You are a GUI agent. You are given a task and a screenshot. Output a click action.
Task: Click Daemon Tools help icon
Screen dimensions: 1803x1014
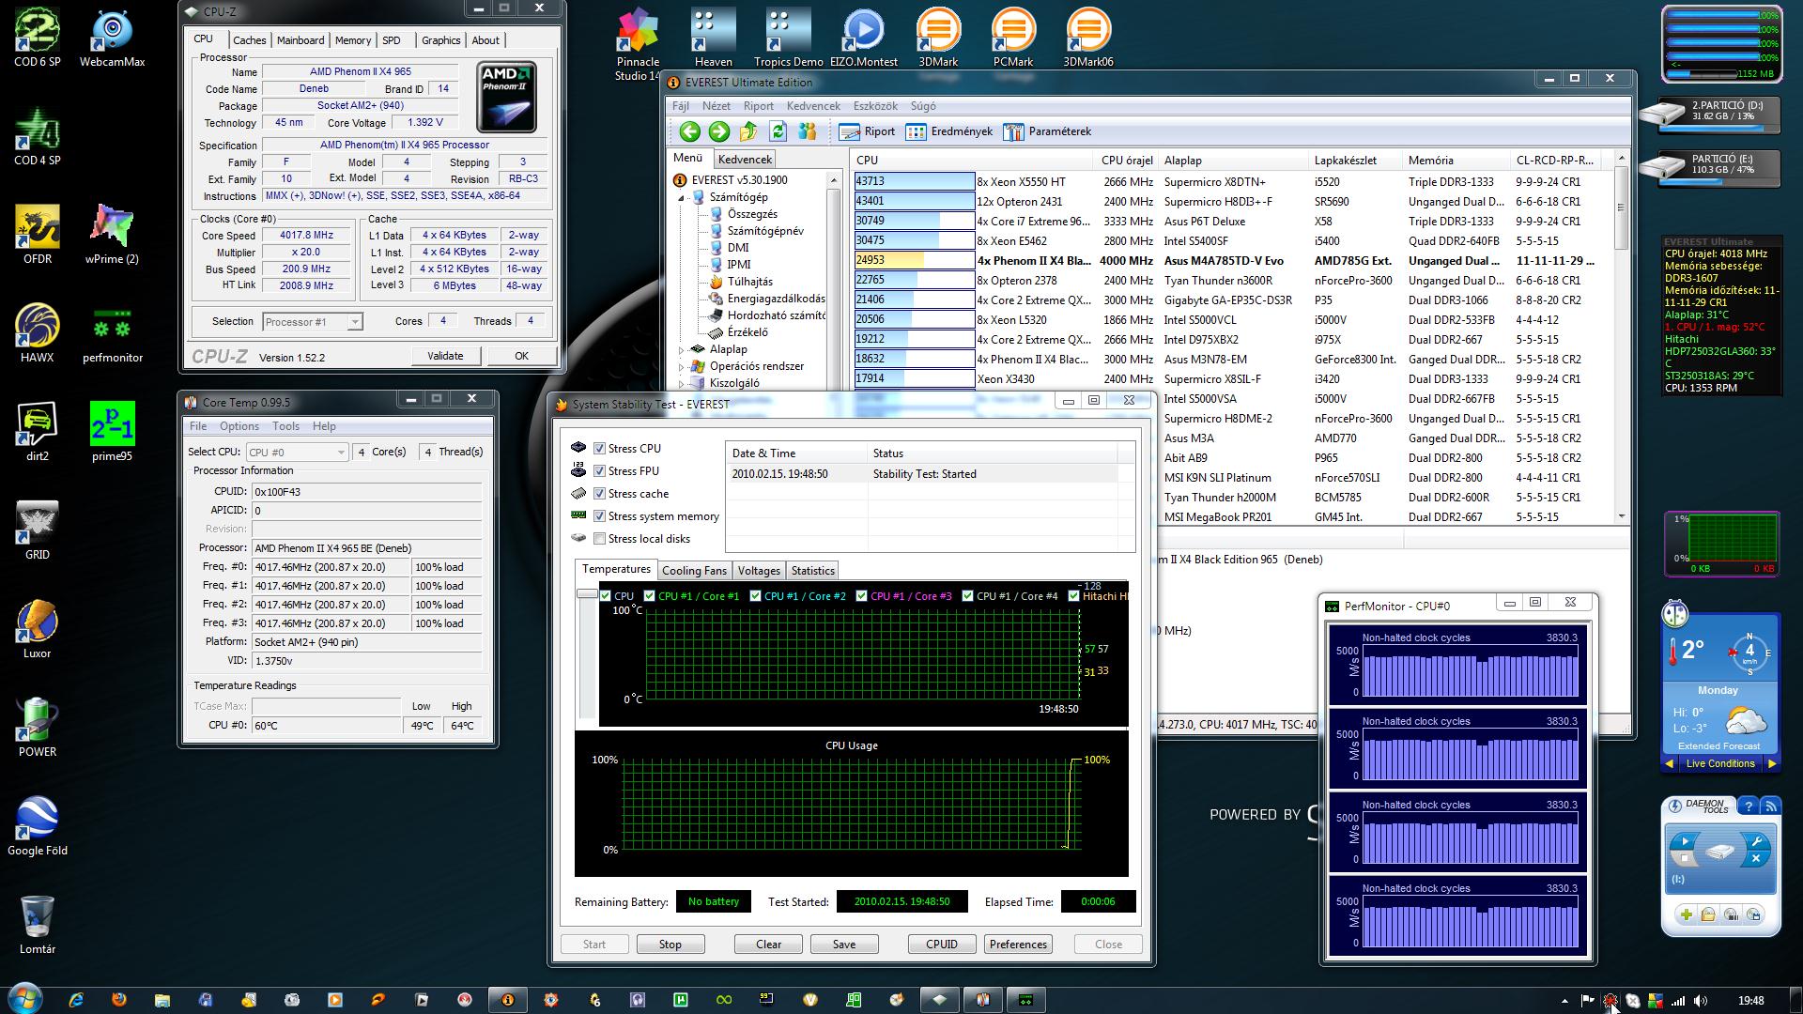click(x=1748, y=806)
